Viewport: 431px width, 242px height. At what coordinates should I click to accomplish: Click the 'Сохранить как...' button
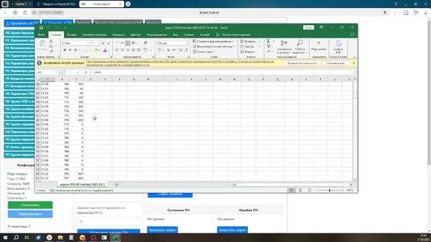click(335, 63)
